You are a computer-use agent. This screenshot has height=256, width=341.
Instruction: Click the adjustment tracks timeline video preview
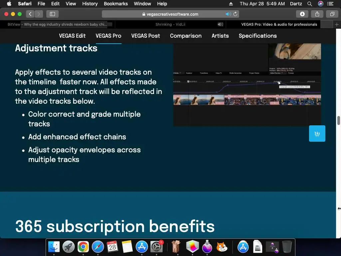tap(247, 84)
